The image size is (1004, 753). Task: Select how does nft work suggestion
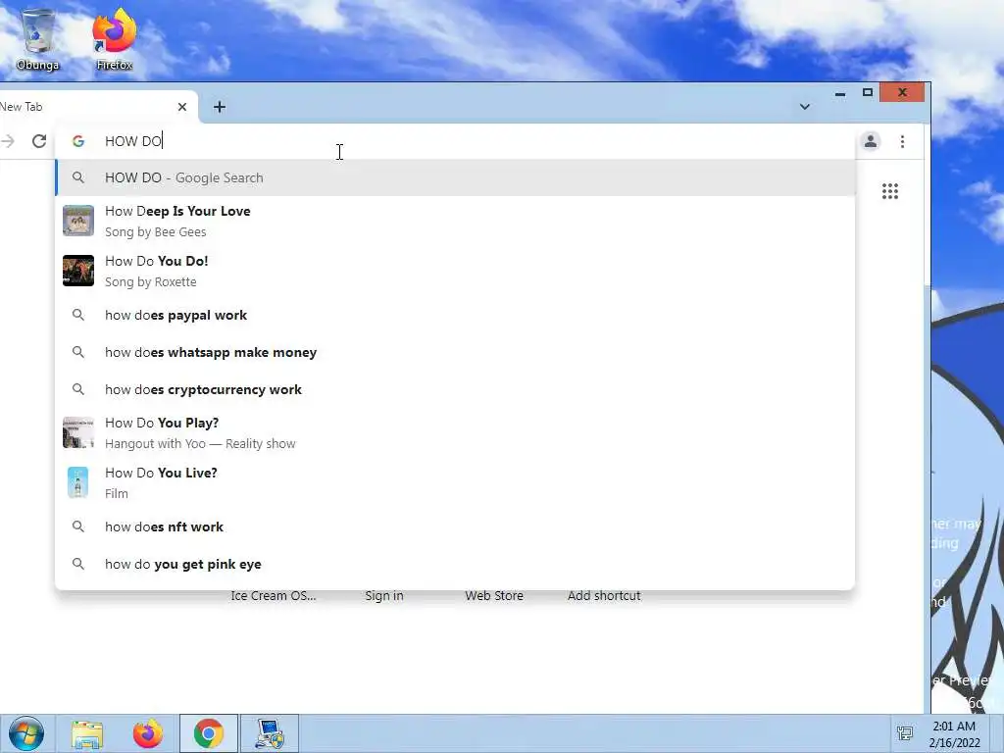click(455, 527)
